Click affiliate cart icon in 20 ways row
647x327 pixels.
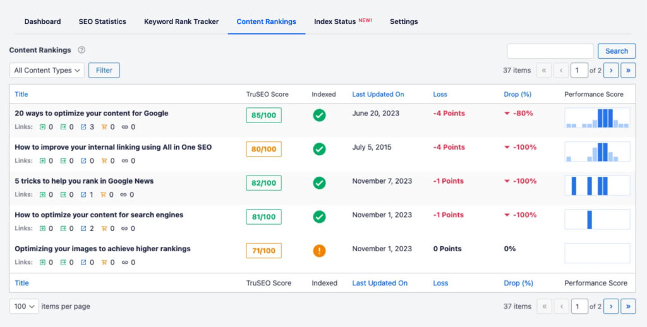pyautogui.click(x=104, y=127)
